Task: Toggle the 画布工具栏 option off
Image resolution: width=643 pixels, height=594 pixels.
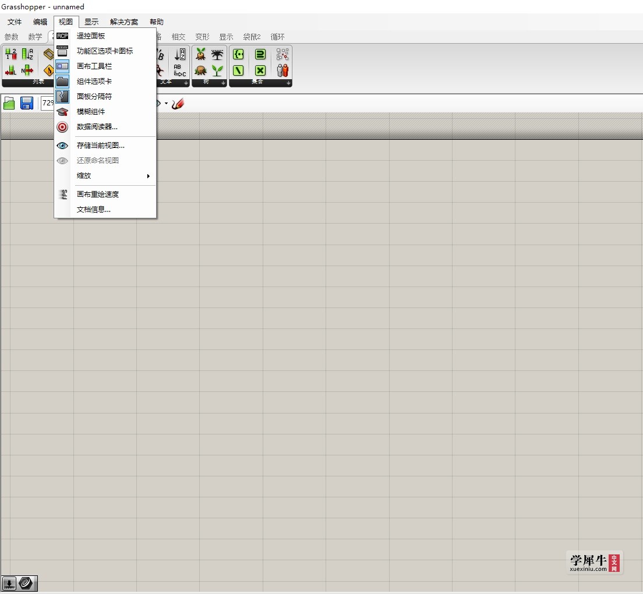Action: coord(105,66)
